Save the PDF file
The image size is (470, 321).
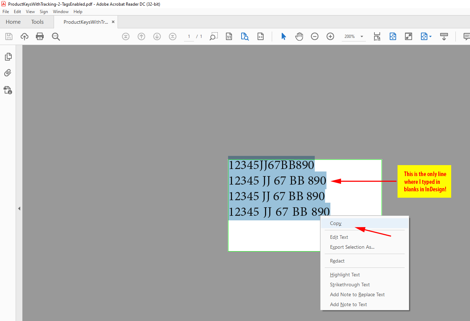(9, 36)
